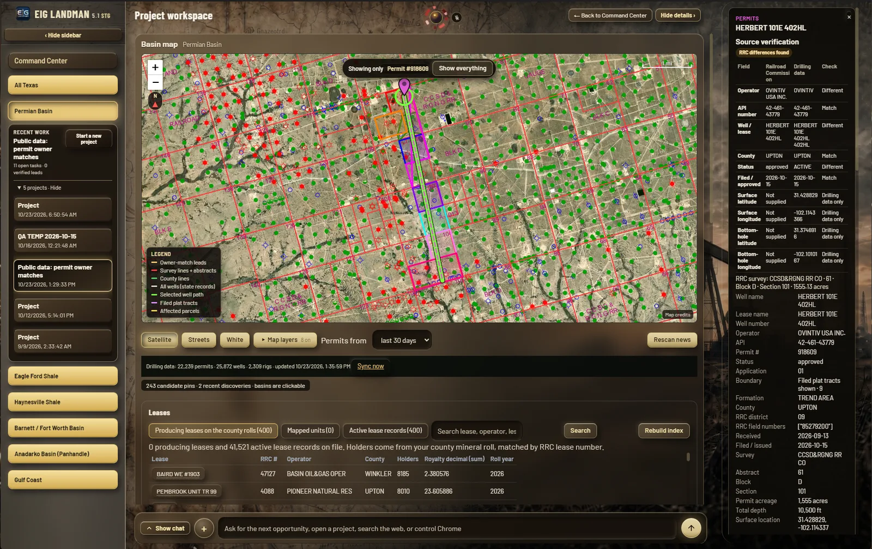Click Rebuild index button

(x=664, y=431)
